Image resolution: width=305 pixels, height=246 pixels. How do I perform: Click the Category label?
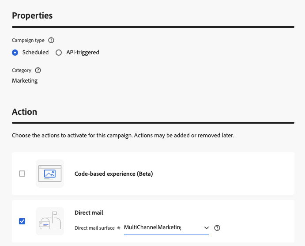point(22,70)
